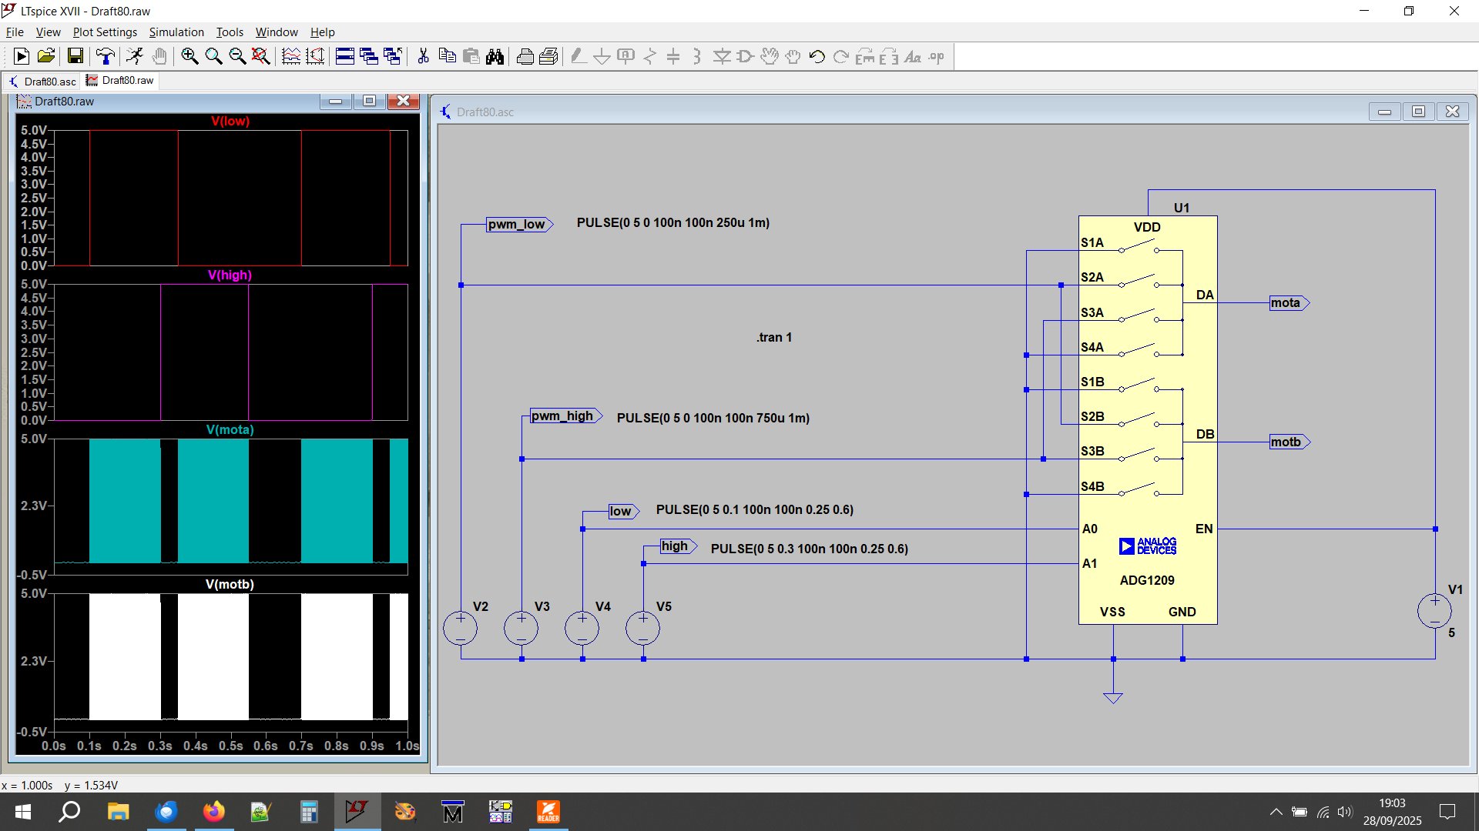Image resolution: width=1479 pixels, height=831 pixels.
Task: Open the Plot Settings menu
Action: coord(105,32)
